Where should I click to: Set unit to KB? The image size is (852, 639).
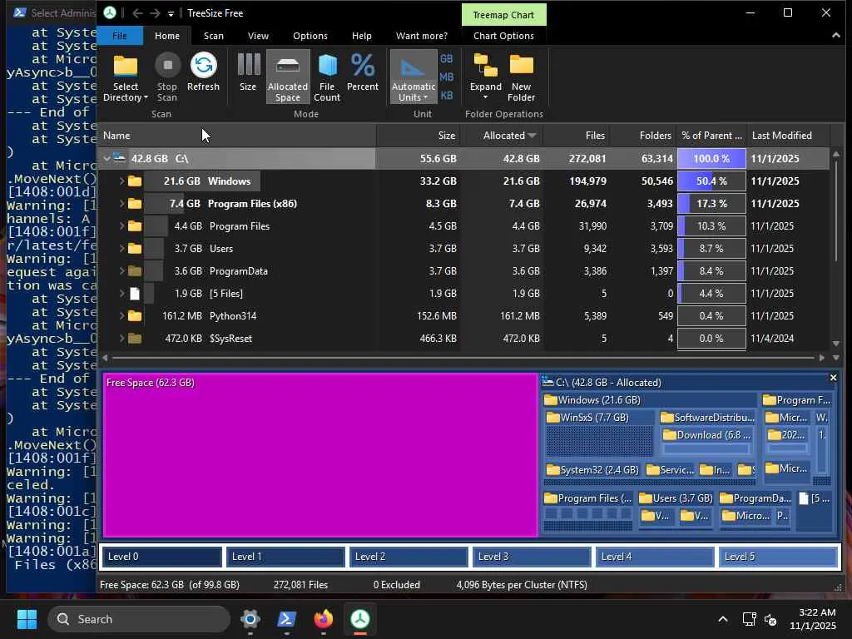click(x=447, y=96)
